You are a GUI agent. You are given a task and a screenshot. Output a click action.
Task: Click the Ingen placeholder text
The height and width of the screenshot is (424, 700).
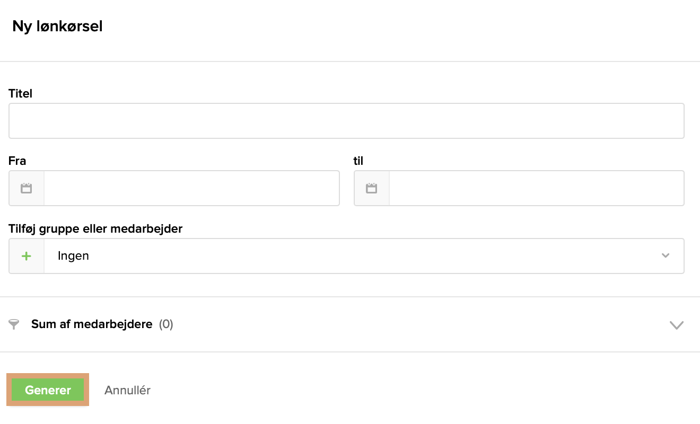point(73,256)
